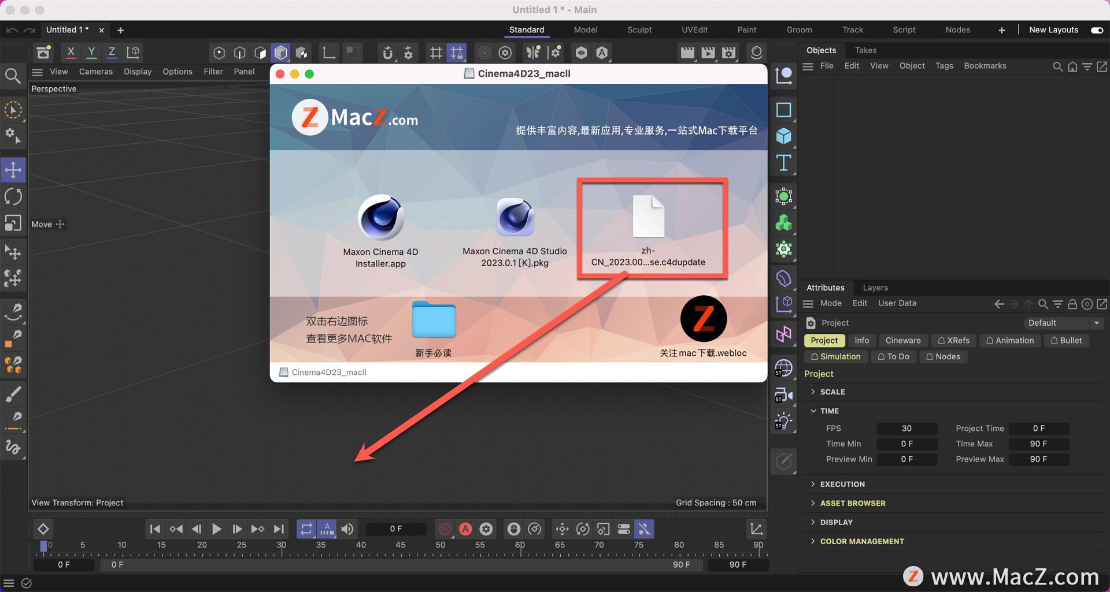
Task: Open the Tags menu in Objects manager
Action: click(x=944, y=66)
